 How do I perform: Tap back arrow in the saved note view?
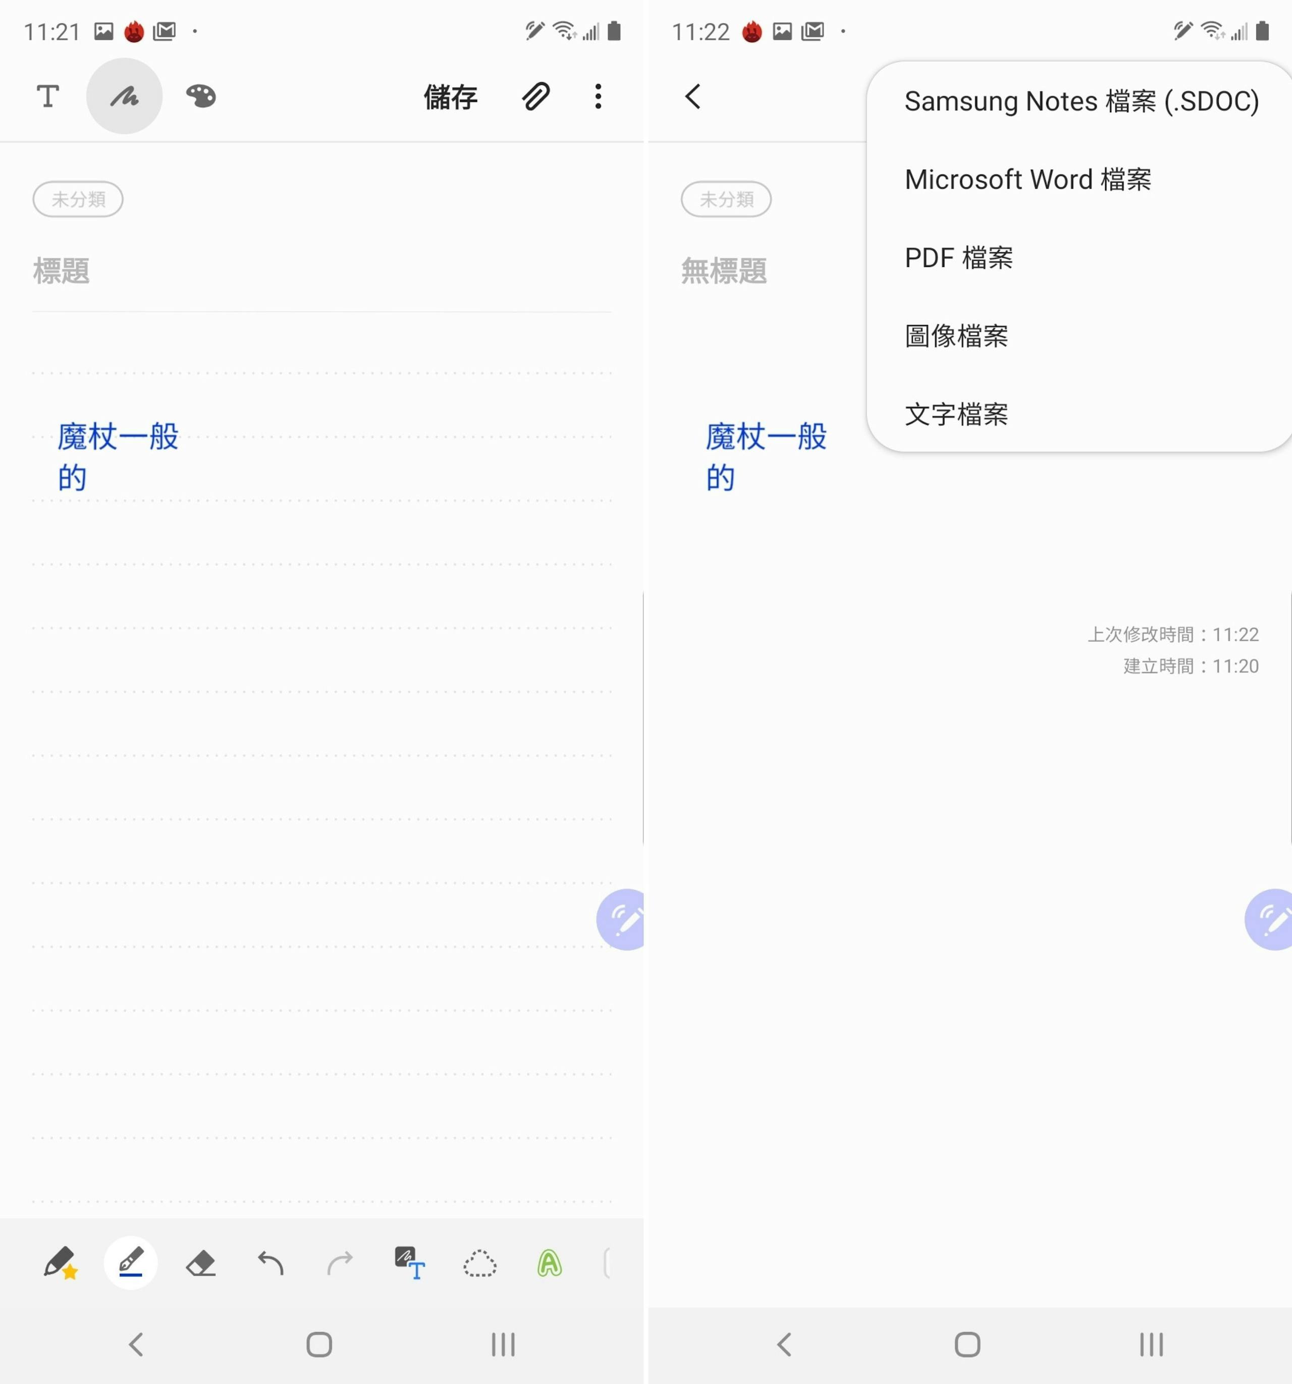click(x=693, y=96)
